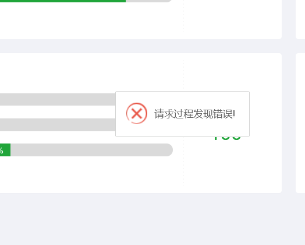Click the first gray progress bar in lower card
This screenshot has height=245, width=305.
pyautogui.click(x=58, y=99)
